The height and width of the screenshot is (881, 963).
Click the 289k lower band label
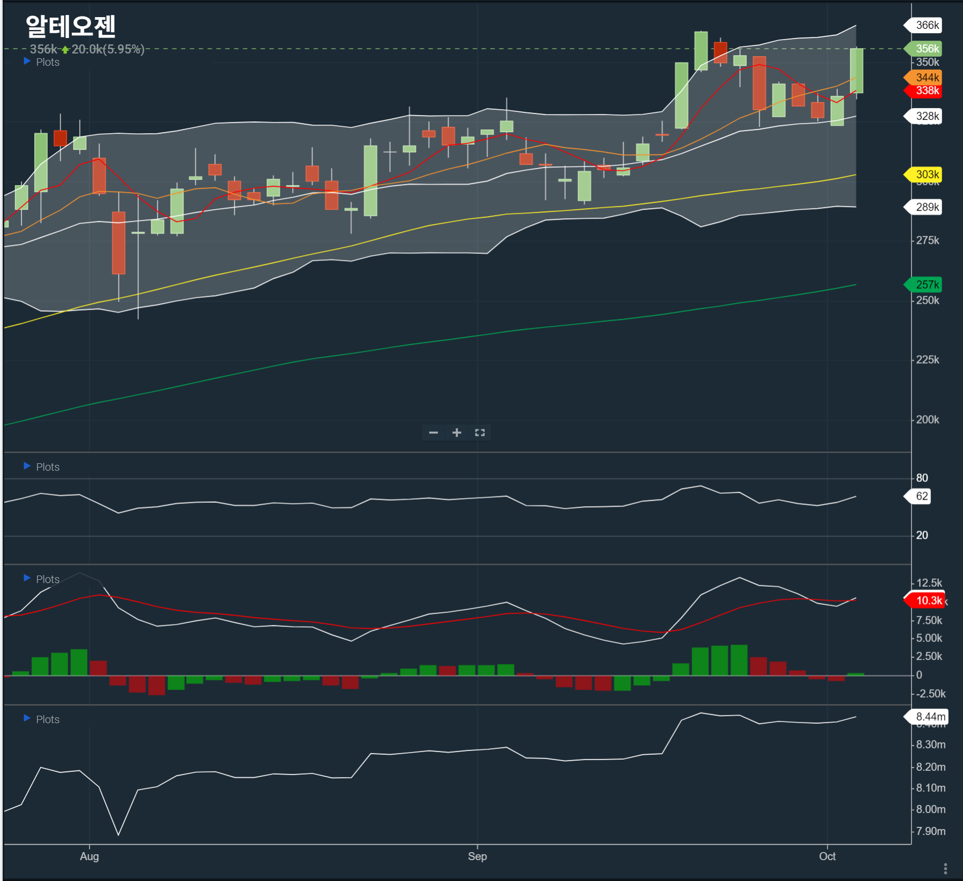pos(925,207)
